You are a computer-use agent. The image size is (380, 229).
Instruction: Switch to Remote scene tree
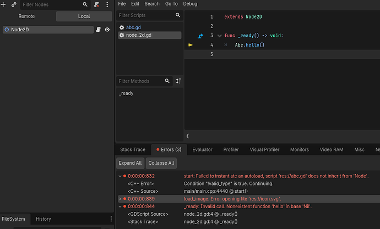(x=26, y=16)
